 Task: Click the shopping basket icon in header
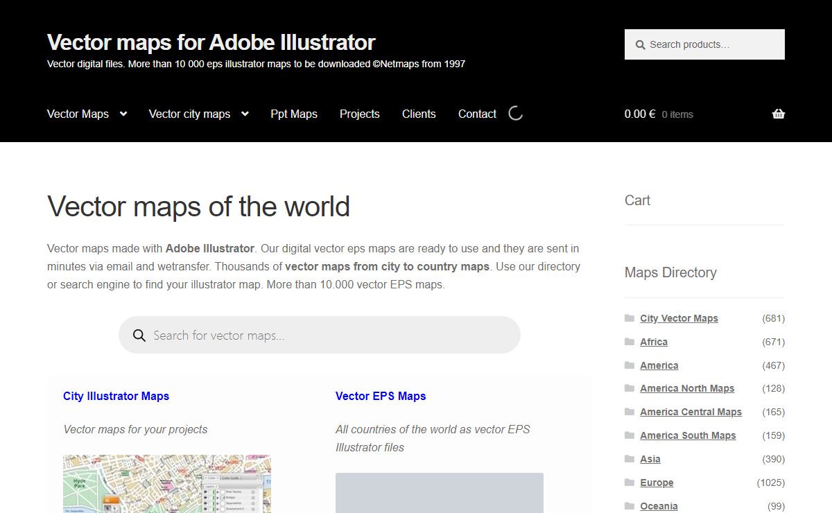point(779,114)
